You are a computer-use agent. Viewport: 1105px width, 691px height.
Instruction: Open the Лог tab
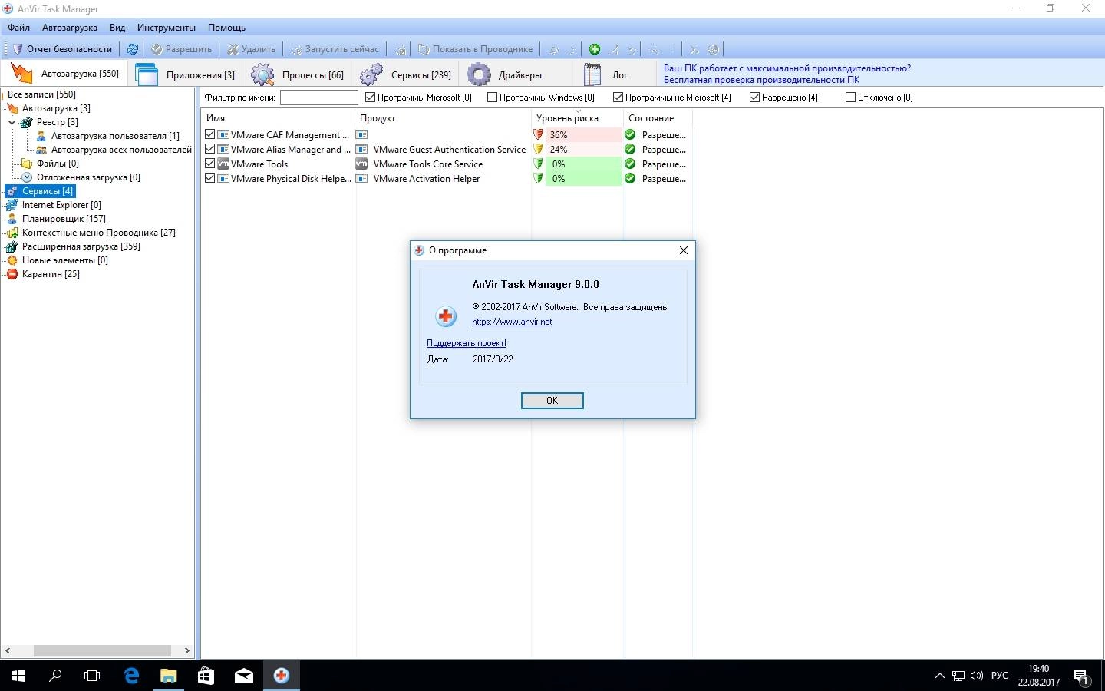click(x=614, y=74)
